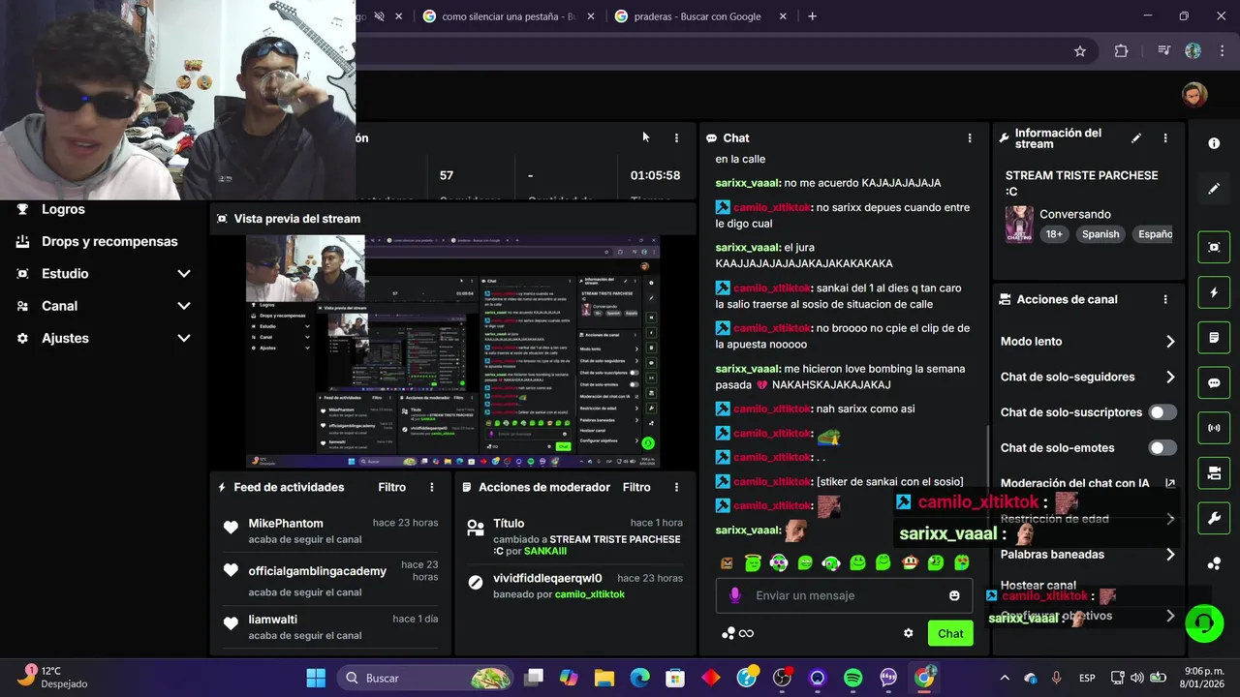Edit stream info with the pencil icon
The image size is (1240, 697).
tap(1136, 138)
